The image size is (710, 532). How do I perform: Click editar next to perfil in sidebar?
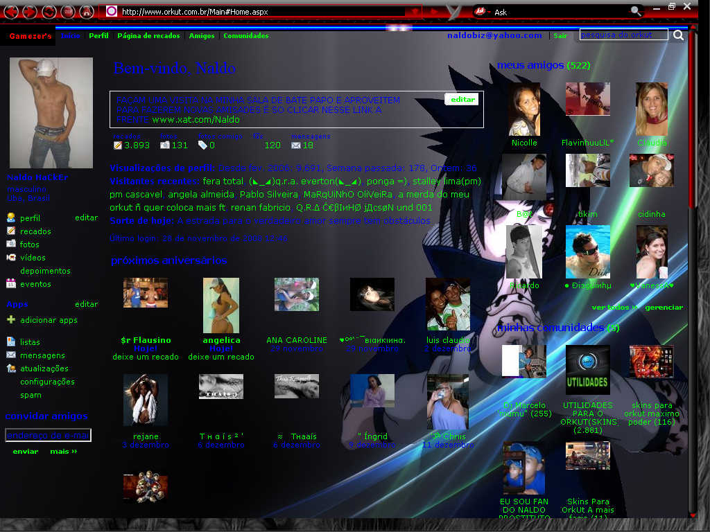point(86,218)
